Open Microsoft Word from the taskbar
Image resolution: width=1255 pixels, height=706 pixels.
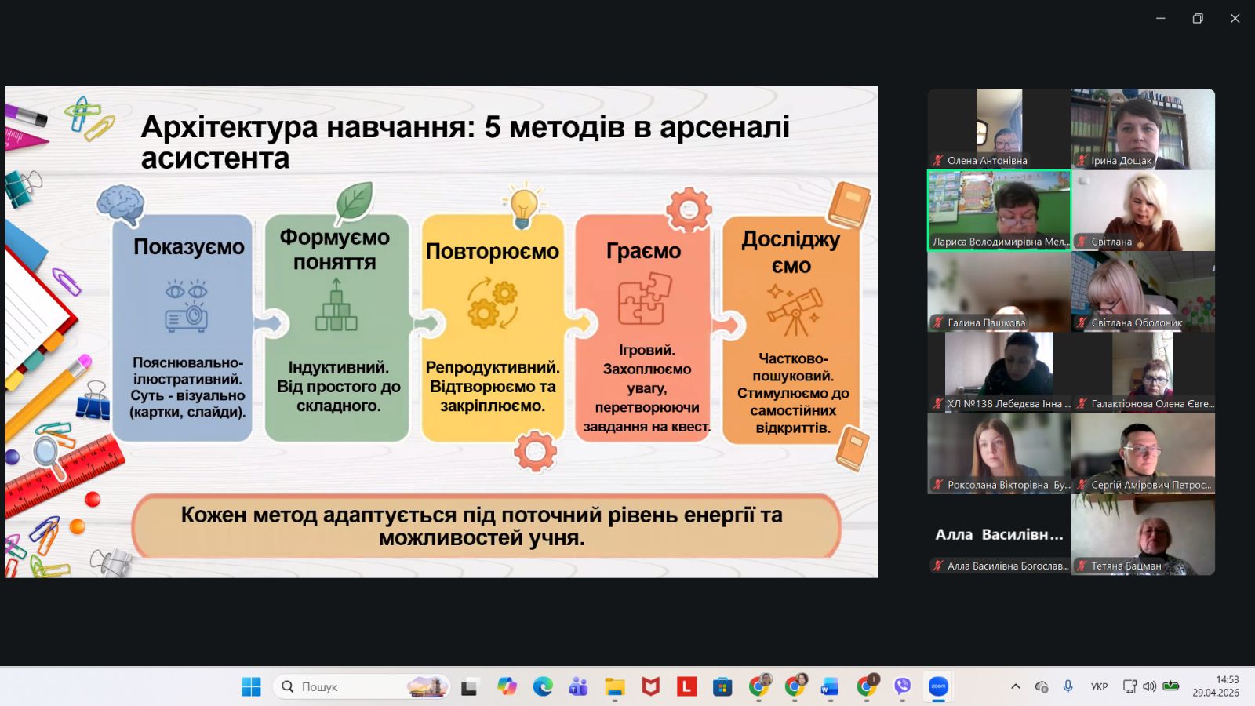[830, 686]
